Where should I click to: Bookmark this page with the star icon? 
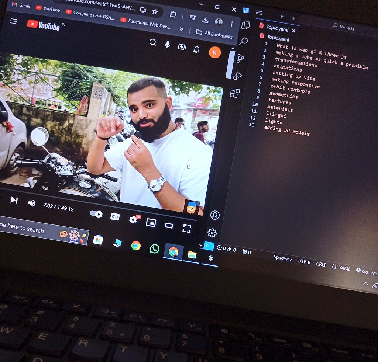[155, 11]
